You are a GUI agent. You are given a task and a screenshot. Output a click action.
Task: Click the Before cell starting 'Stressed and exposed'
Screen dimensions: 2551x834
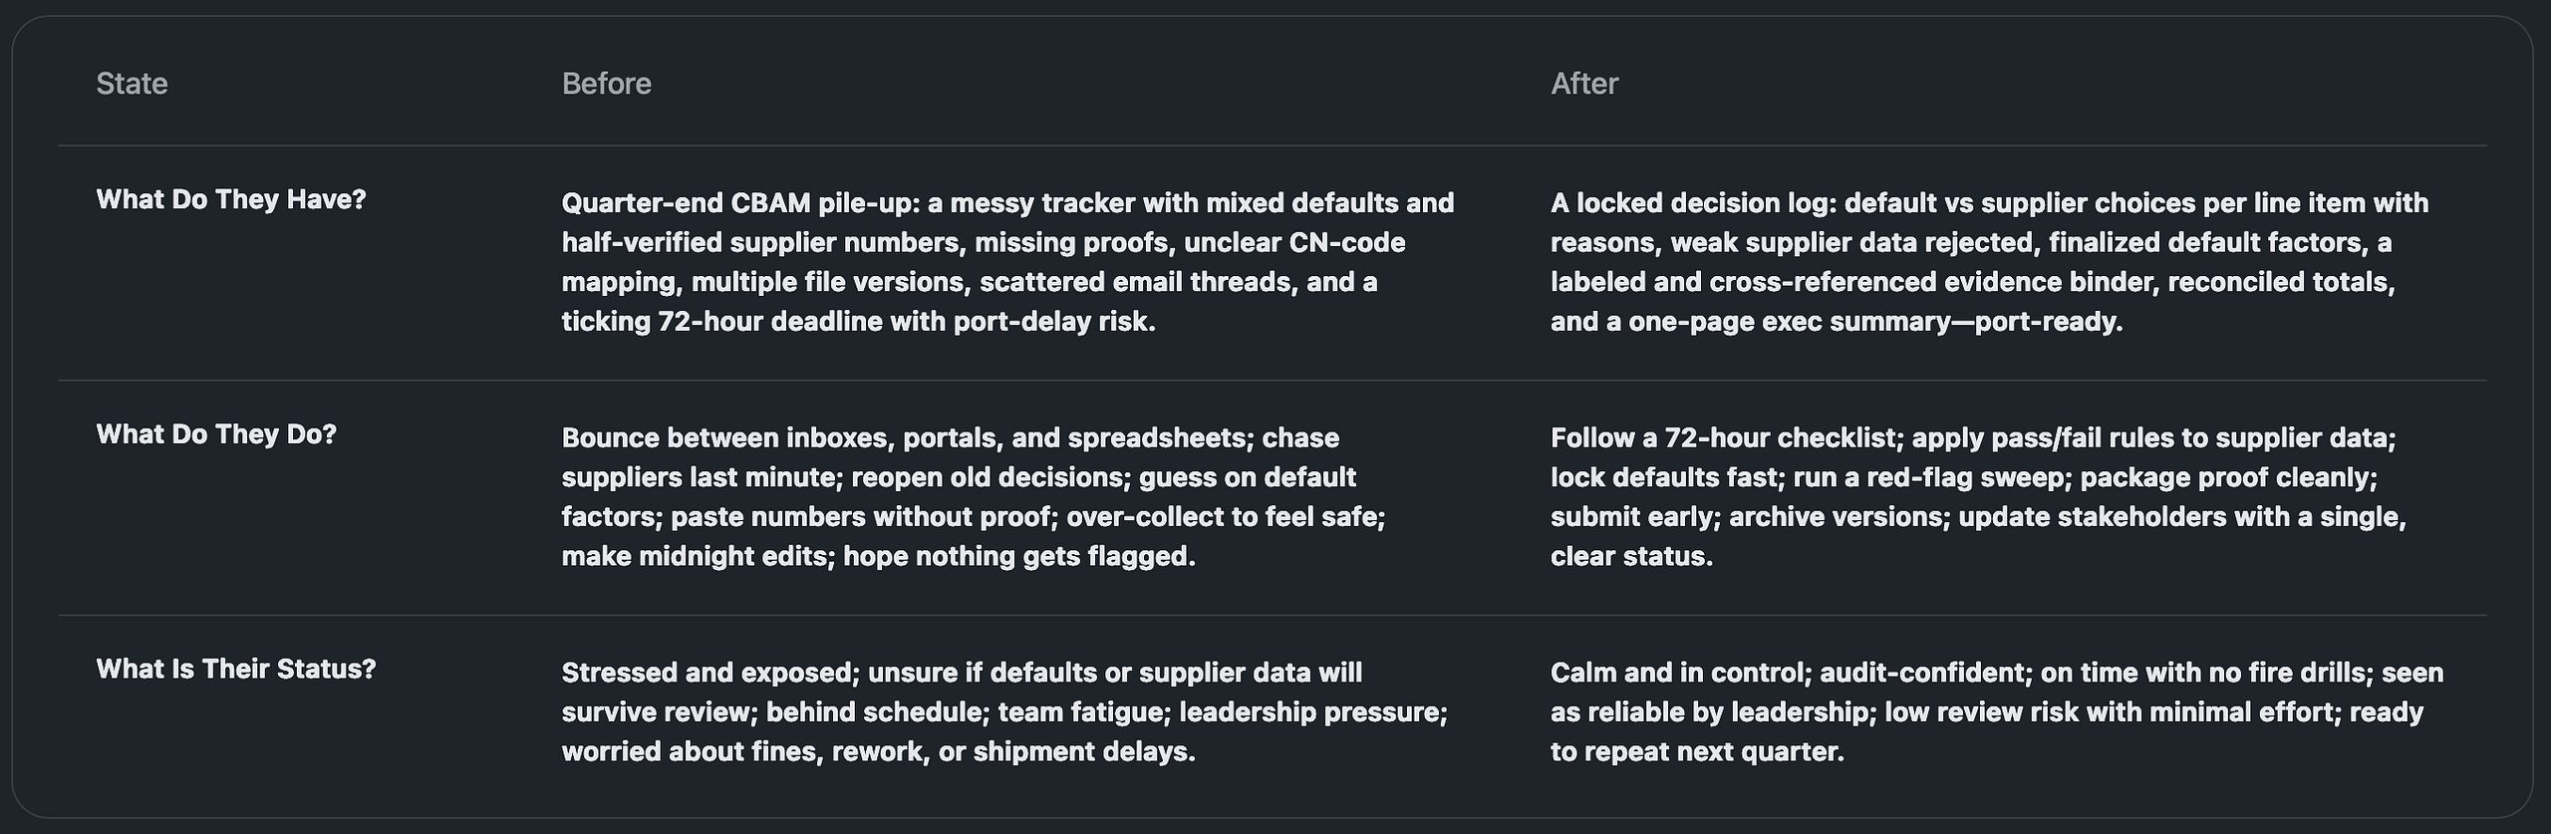tap(1004, 711)
